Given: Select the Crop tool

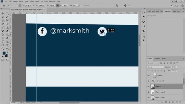Looking at the screenshot, I should 3,21.
